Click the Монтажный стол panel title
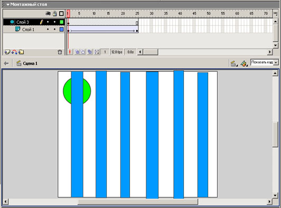Viewport: 281px width, 208px height. pyautogui.click(x=29, y=4)
